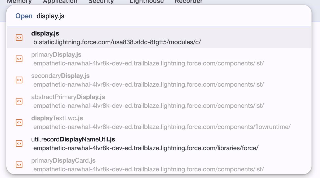Choose the secondaryDisplay.js file entry
This screenshot has width=320, height=178.
pyautogui.click(x=159, y=80)
